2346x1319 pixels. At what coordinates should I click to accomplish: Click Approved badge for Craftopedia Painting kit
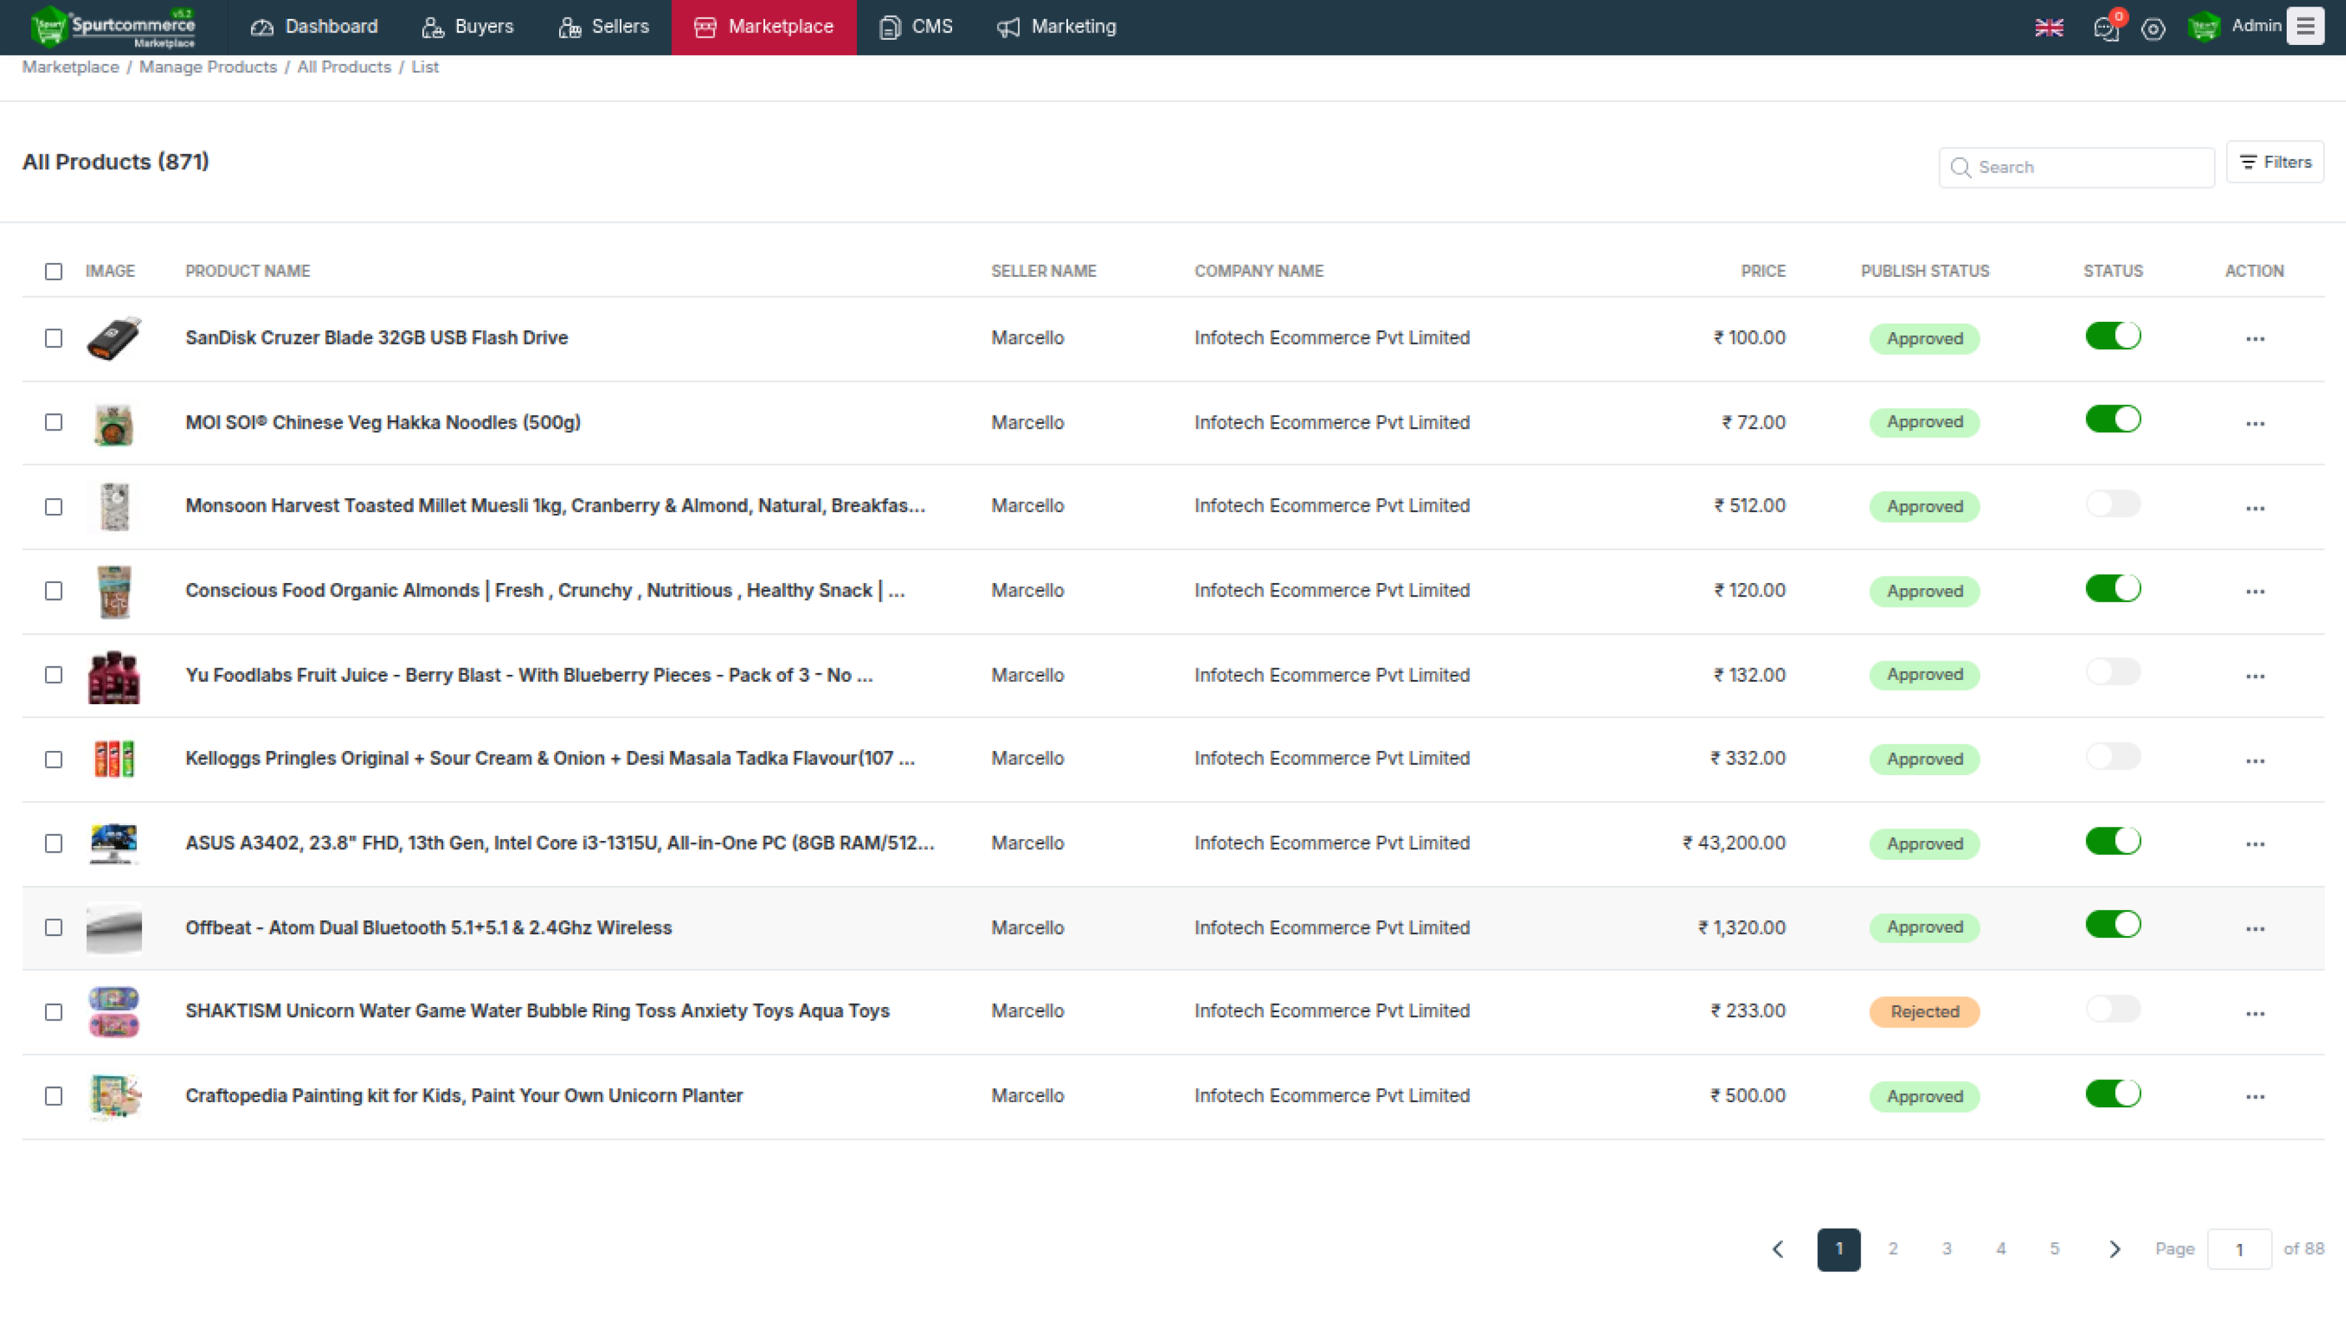pyautogui.click(x=1924, y=1097)
